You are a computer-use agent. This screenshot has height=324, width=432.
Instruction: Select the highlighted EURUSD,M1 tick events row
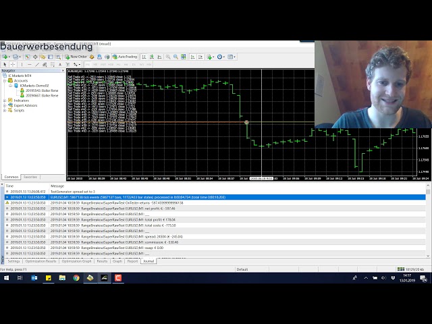(x=202, y=196)
